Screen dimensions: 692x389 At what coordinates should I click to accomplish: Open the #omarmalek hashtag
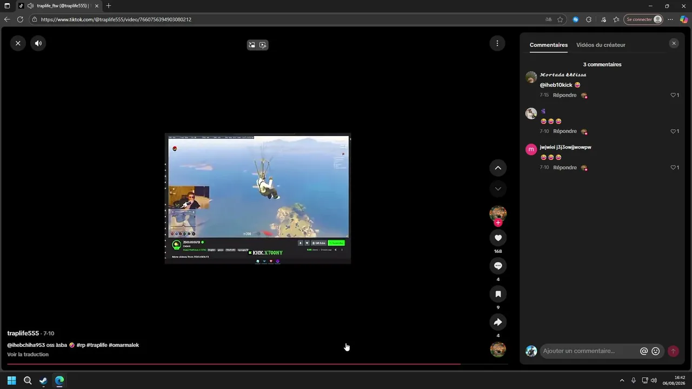click(x=124, y=345)
